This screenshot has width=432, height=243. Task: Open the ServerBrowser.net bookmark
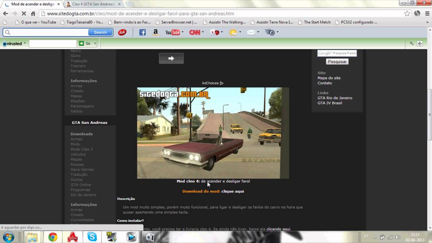pyautogui.click(x=176, y=22)
